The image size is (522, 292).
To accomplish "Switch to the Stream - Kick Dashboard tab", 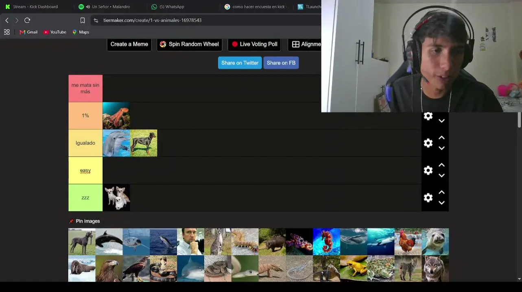I will 35,7.
